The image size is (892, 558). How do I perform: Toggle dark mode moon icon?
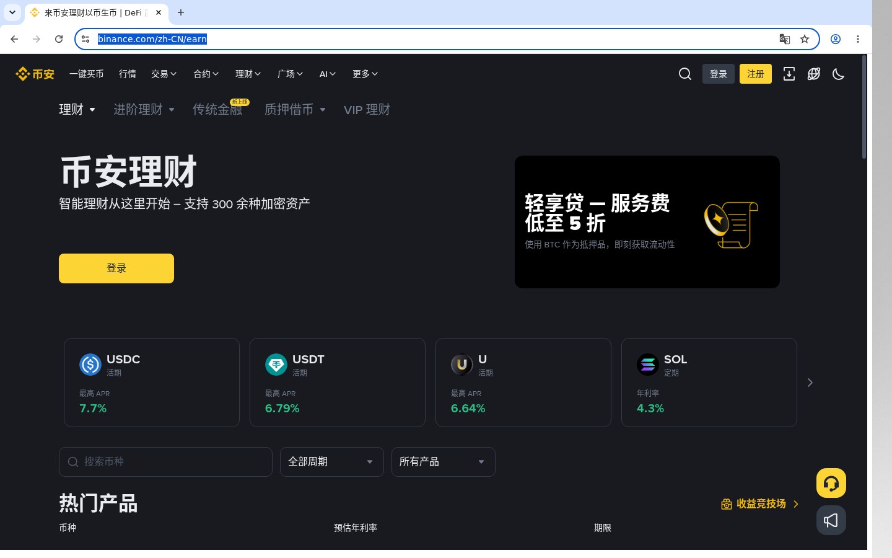(839, 74)
